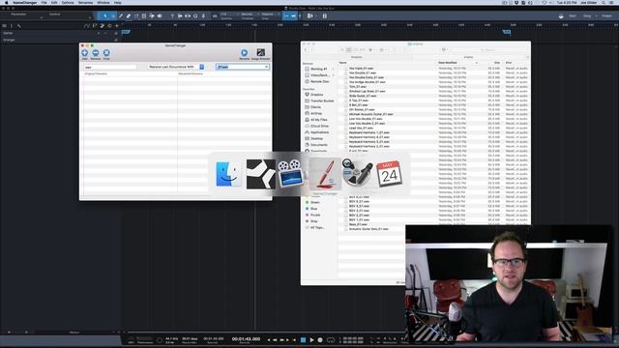The height and width of the screenshot is (348, 619).
Task: Eject the Working drive in Finder sidebar
Action: coord(333,69)
